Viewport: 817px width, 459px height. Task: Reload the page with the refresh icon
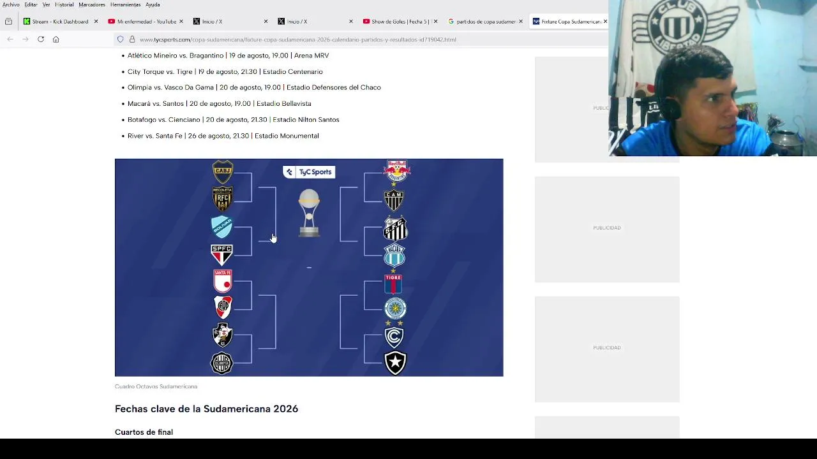click(x=41, y=40)
